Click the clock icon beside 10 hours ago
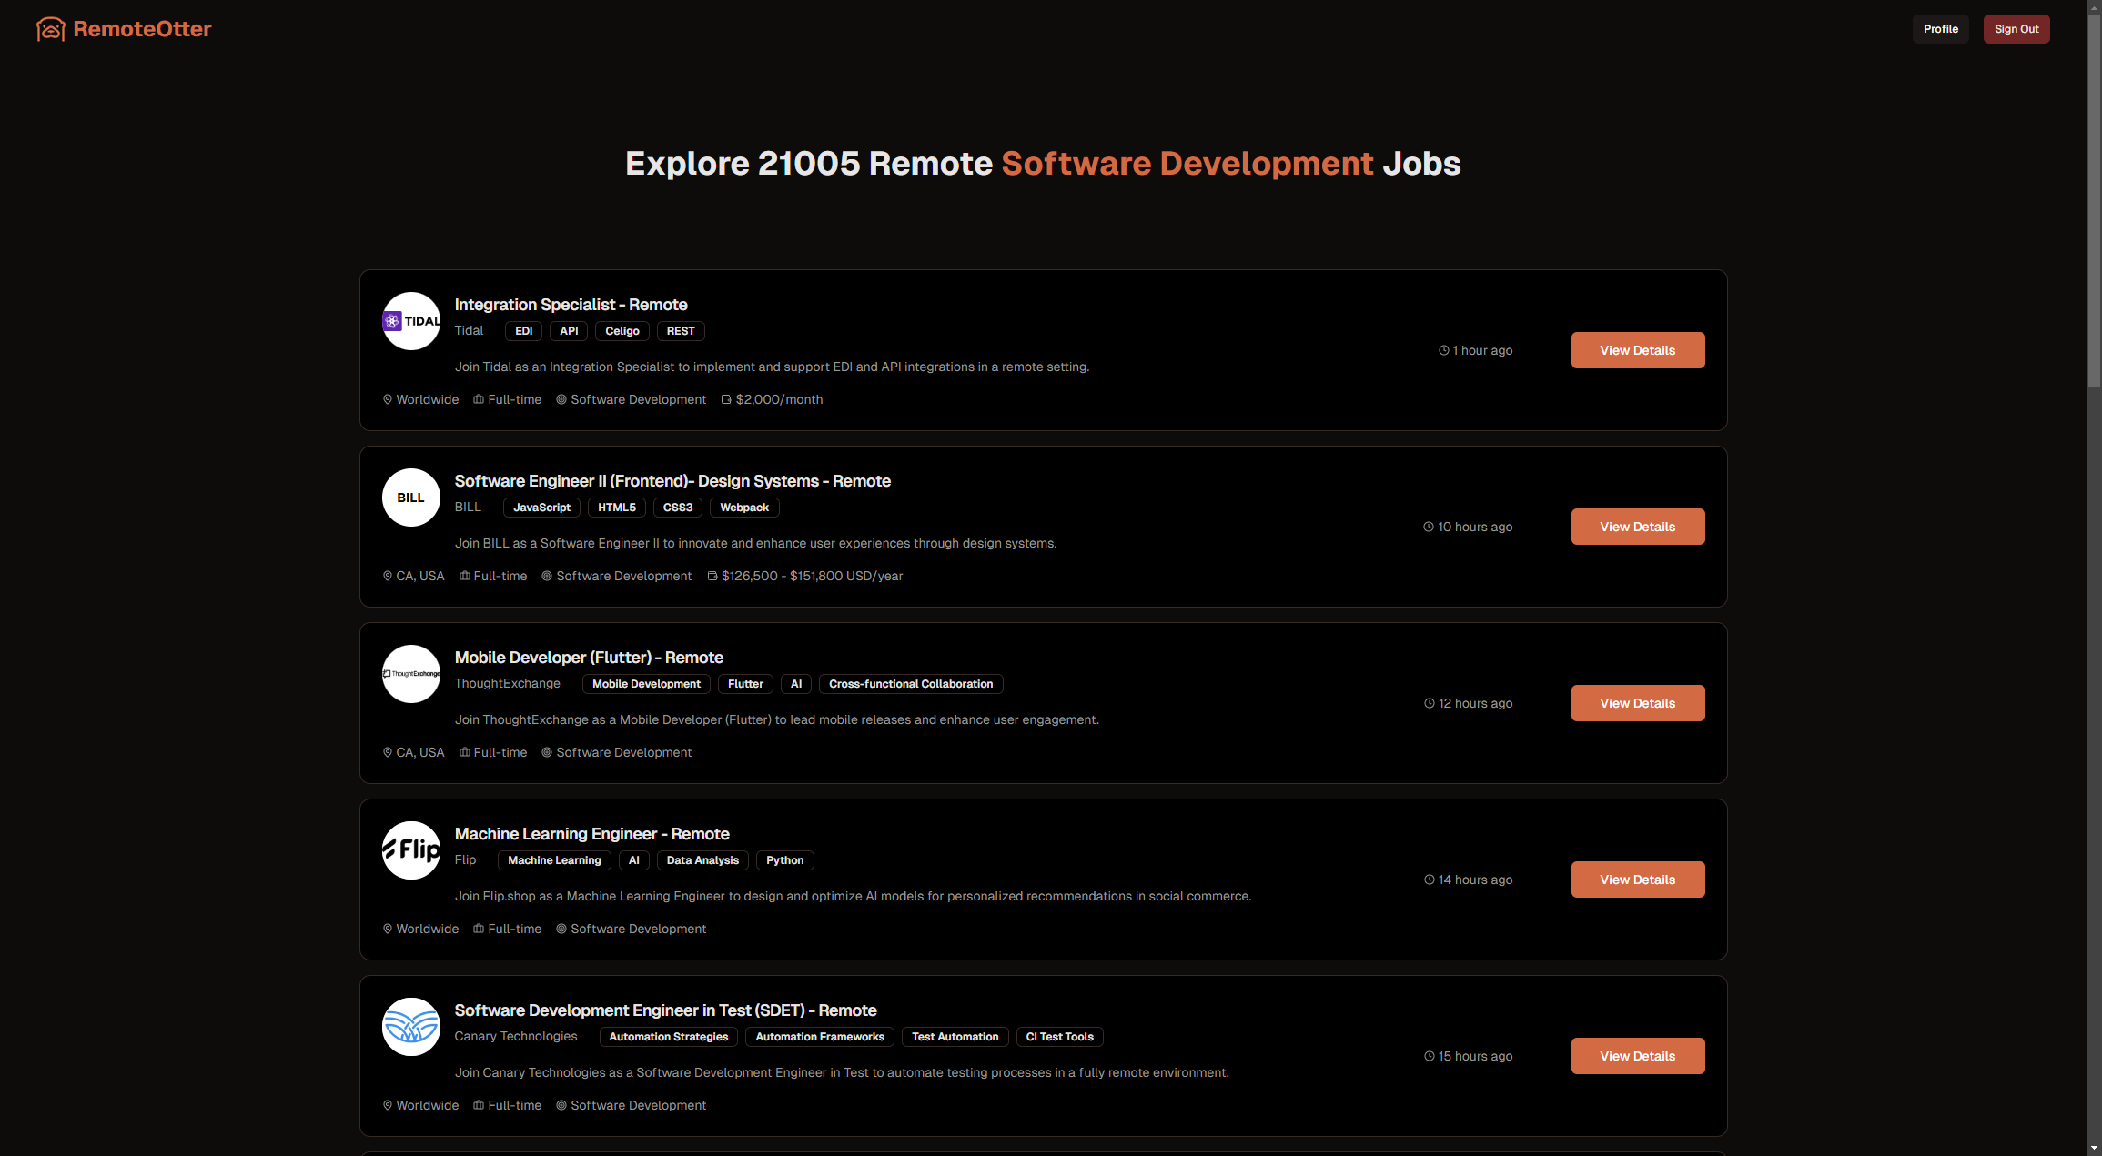Screen dimensions: 2102x1156 [x=1429, y=527]
